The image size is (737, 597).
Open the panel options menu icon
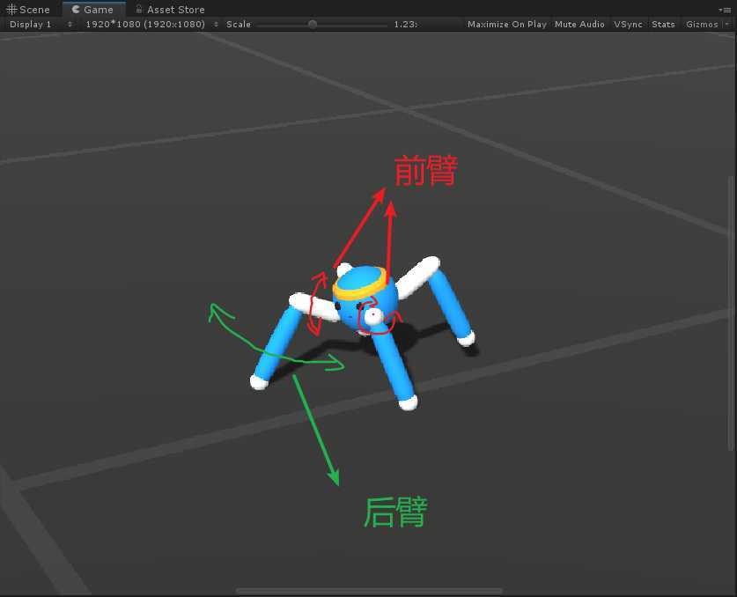tap(726, 9)
